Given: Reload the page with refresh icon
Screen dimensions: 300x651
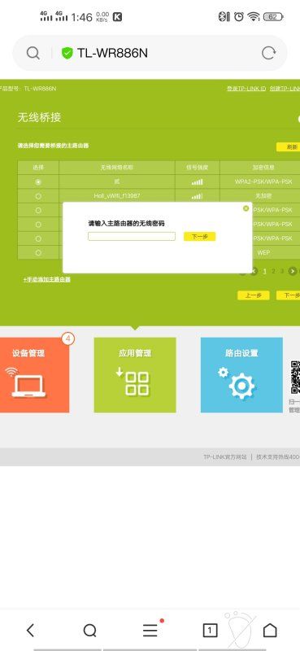Looking at the screenshot, I should point(268,53).
